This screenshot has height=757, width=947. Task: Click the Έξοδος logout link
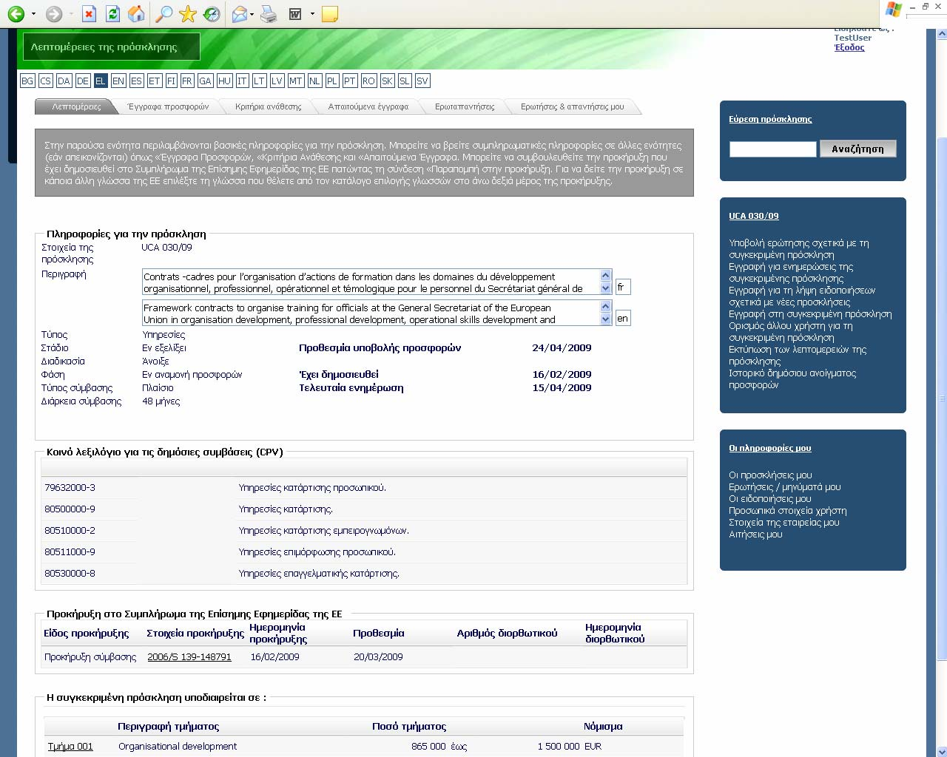(x=849, y=47)
